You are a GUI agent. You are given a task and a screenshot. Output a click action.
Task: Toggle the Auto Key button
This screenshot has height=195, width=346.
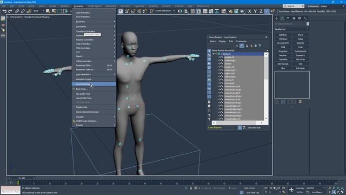pos(301,188)
